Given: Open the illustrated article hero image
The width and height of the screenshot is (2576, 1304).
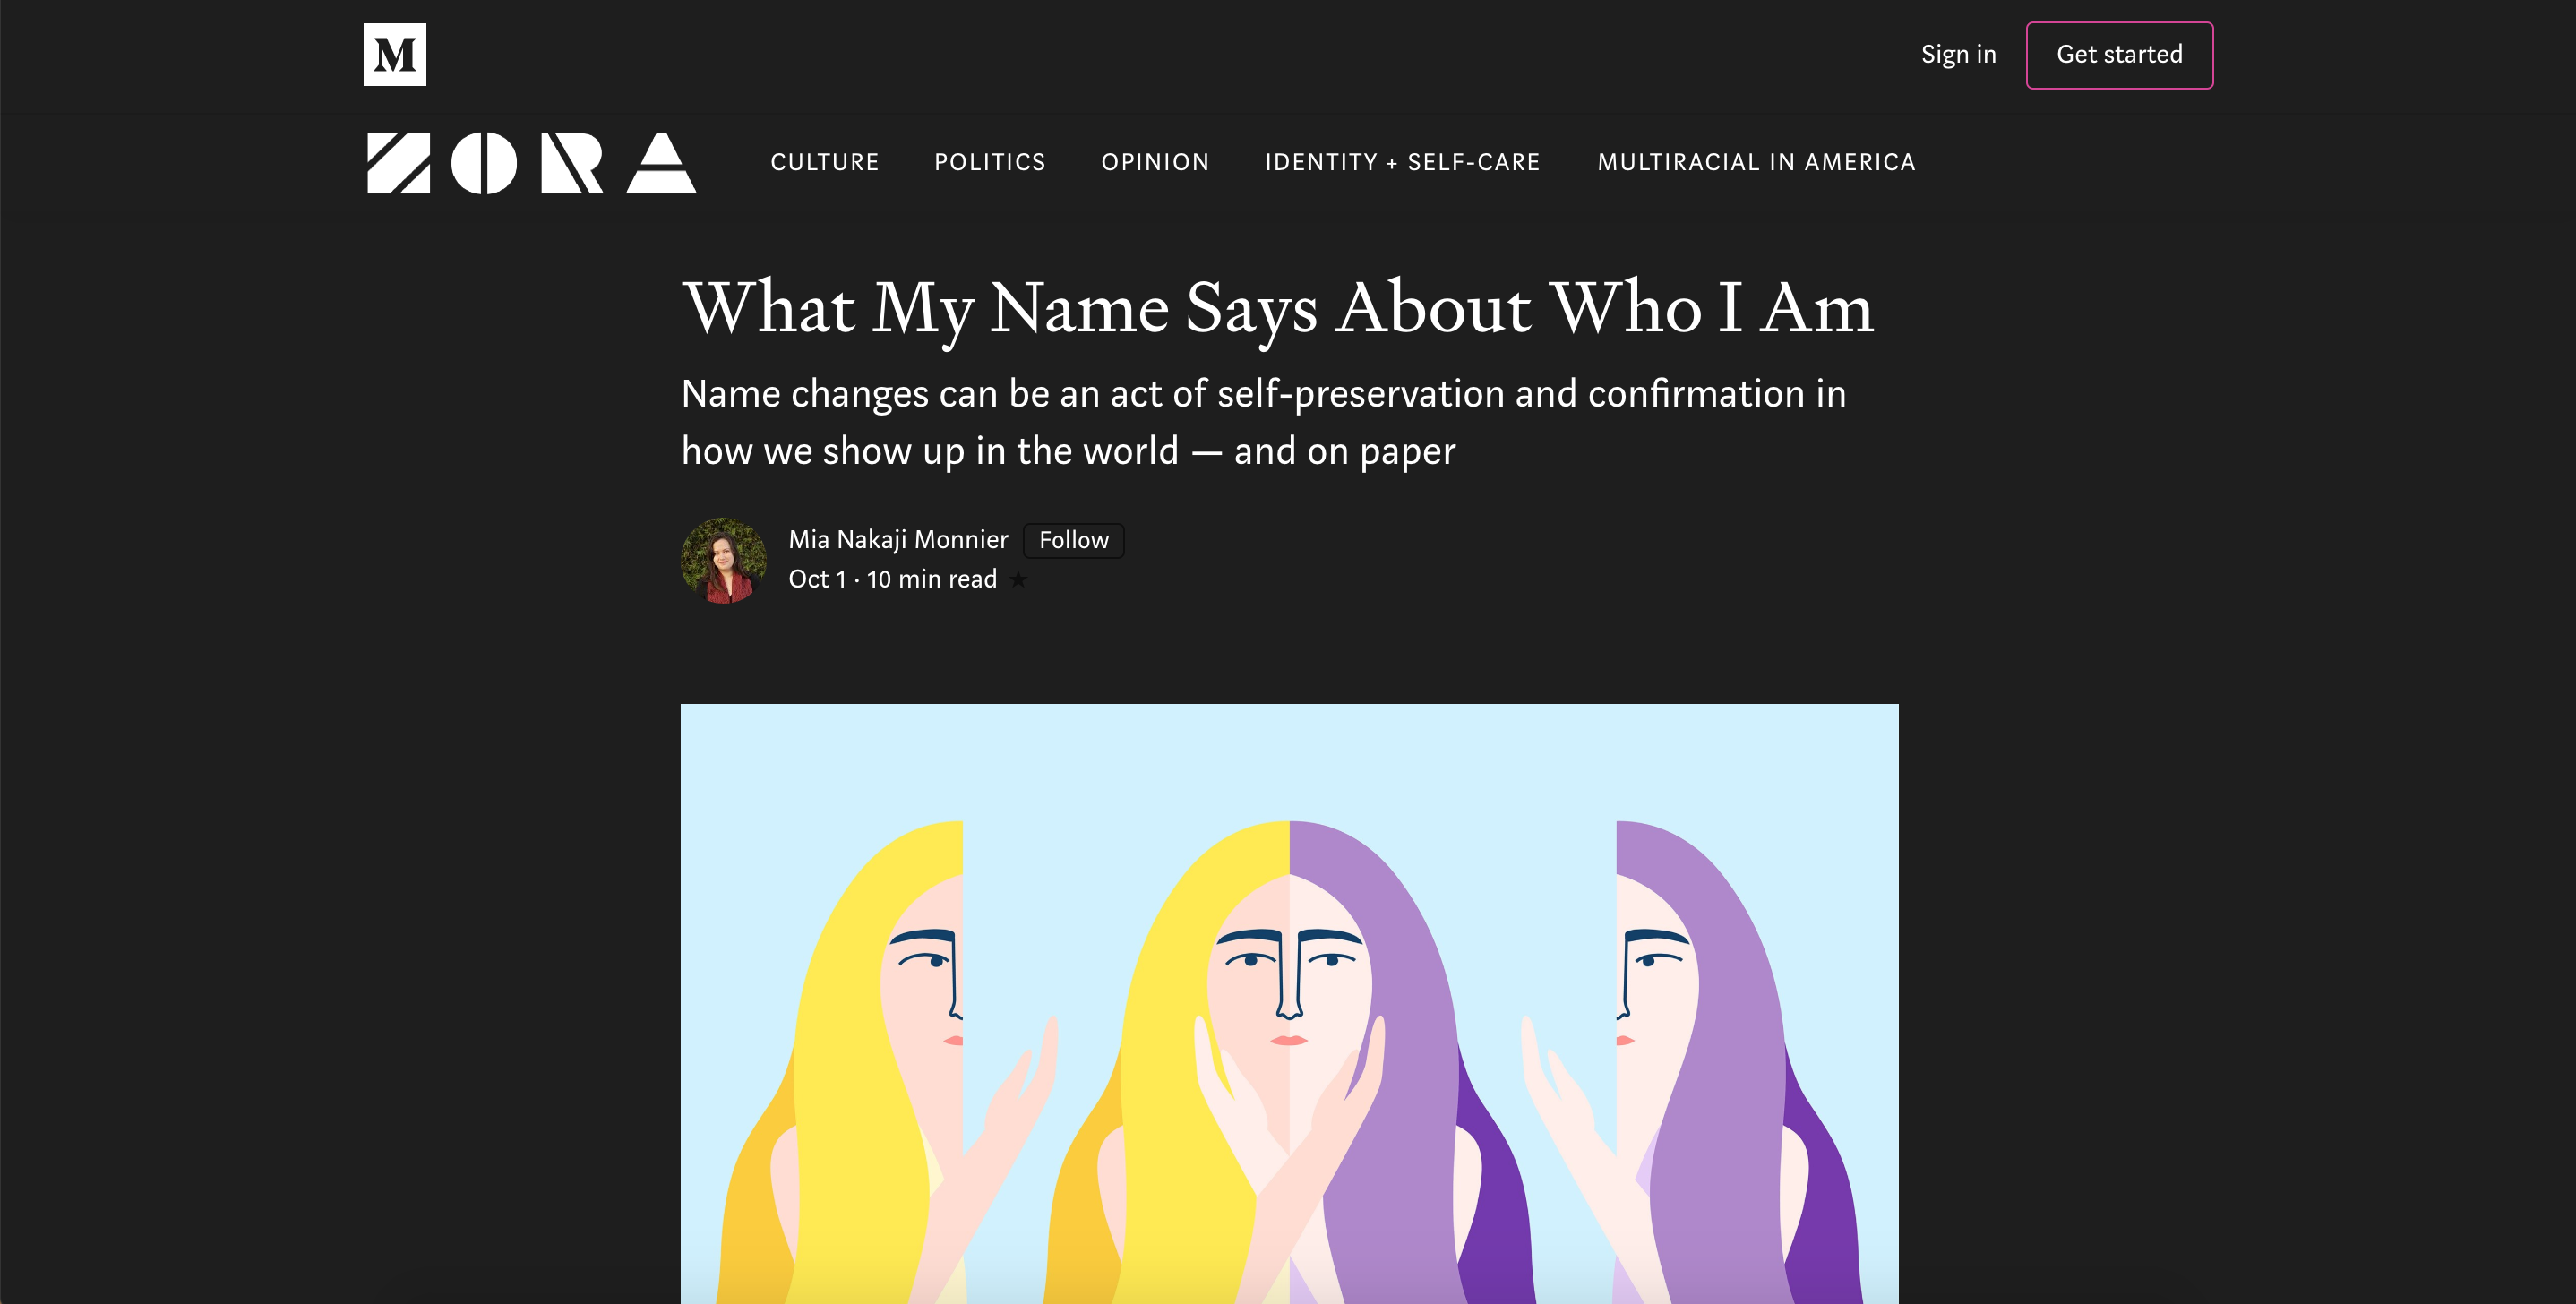Looking at the screenshot, I should pos(1289,1003).
